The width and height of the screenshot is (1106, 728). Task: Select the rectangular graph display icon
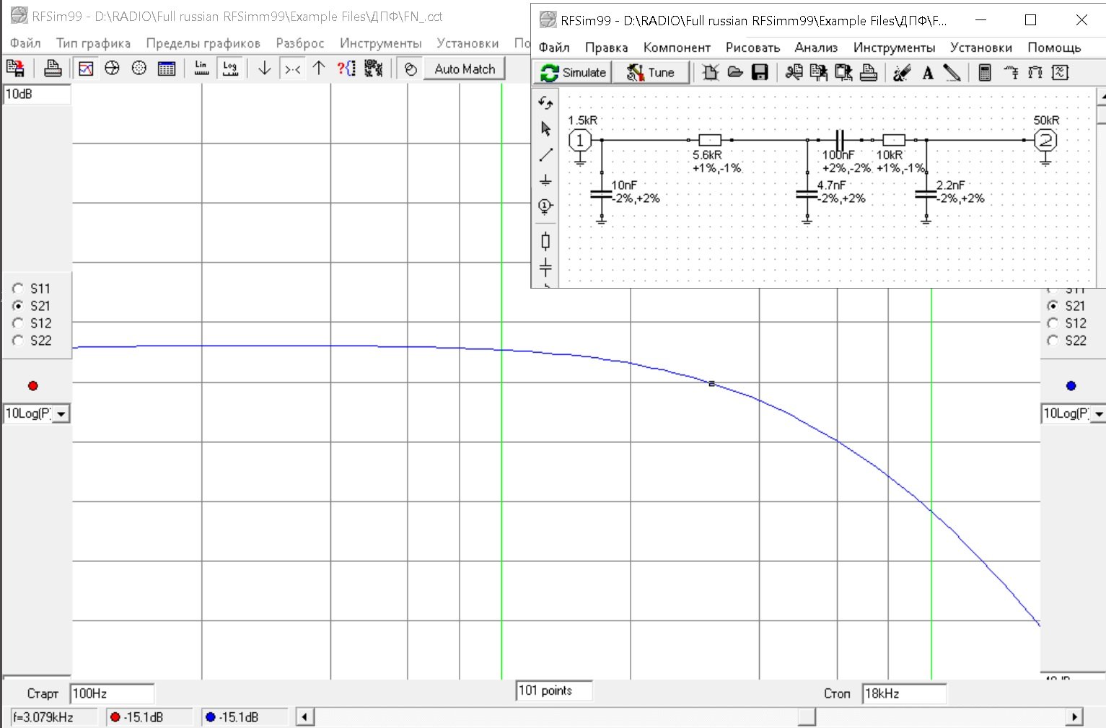click(x=86, y=69)
